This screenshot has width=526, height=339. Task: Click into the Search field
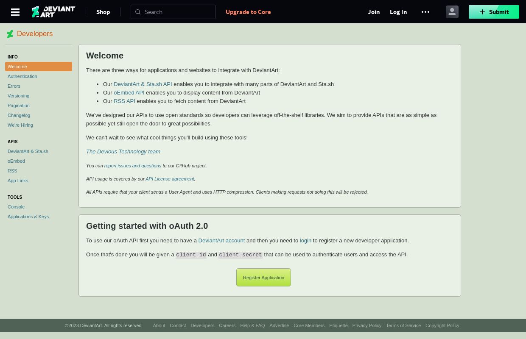tap(173, 12)
